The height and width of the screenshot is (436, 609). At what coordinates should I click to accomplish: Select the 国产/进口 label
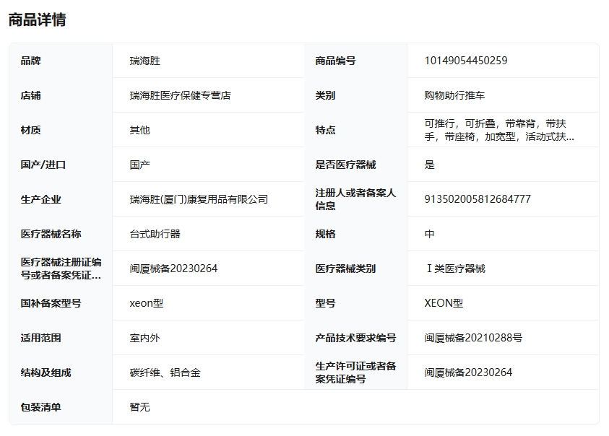tap(43, 165)
